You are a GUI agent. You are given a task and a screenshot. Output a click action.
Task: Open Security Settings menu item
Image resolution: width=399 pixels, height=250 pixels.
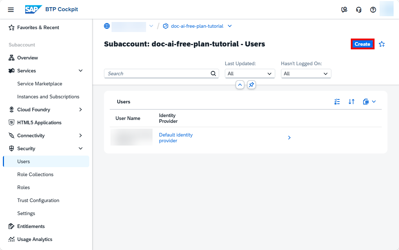pyautogui.click(x=26, y=214)
